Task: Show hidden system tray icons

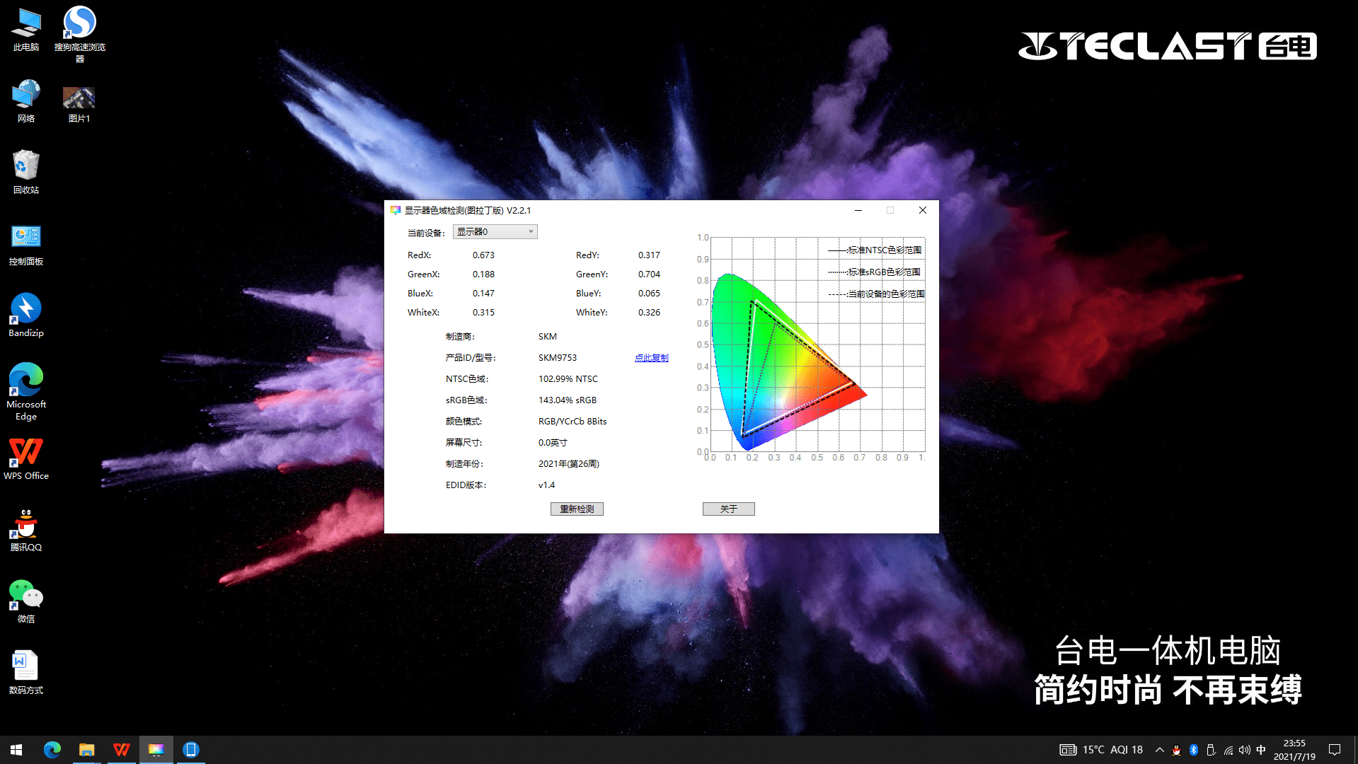Action: [1159, 750]
